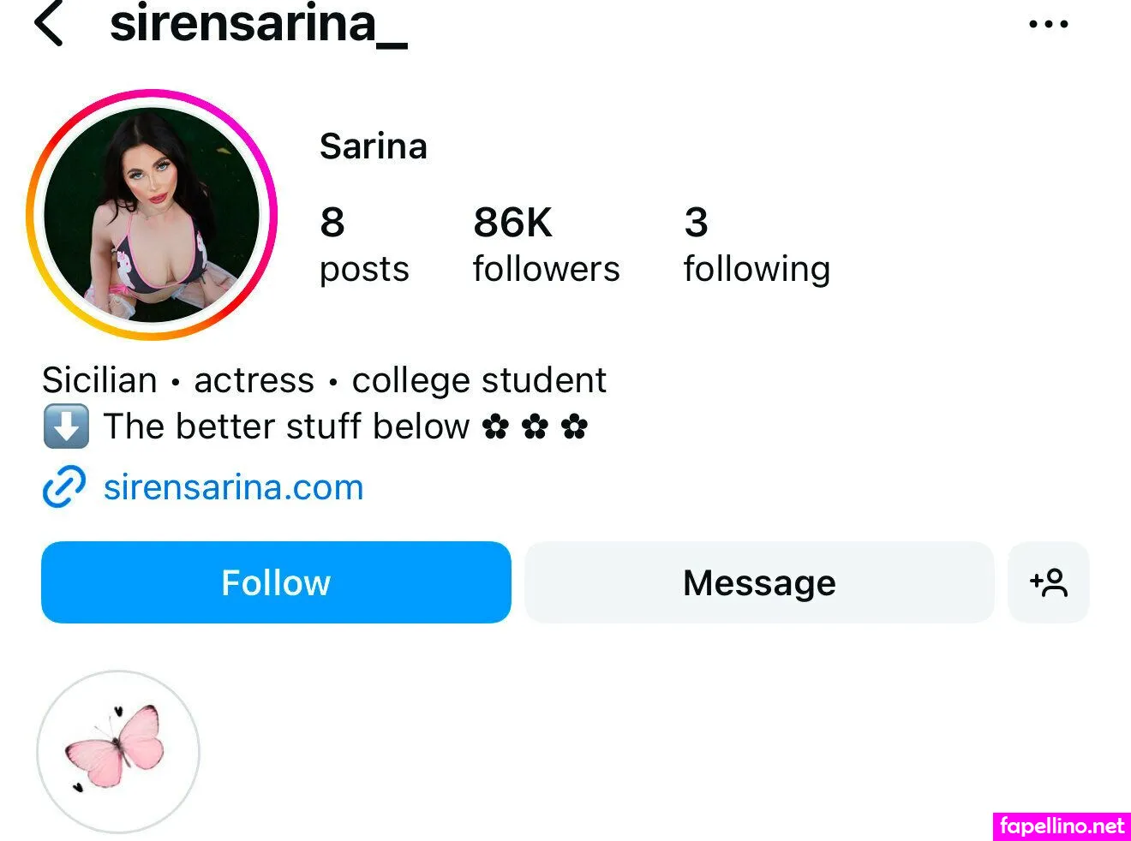View the profile picture story
This screenshot has width=1131, height=841.
click(152, 214)
